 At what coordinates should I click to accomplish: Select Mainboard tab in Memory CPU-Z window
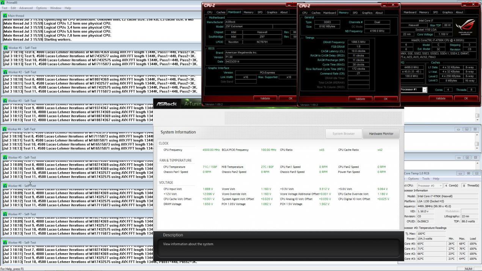point(330,13)
